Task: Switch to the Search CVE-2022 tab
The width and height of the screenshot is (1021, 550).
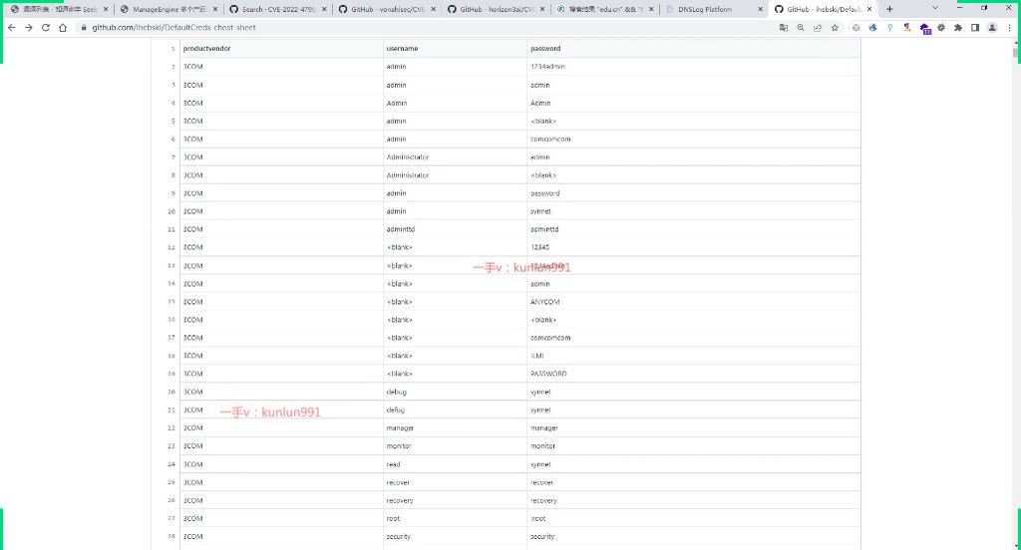Action: coord(278,9)
